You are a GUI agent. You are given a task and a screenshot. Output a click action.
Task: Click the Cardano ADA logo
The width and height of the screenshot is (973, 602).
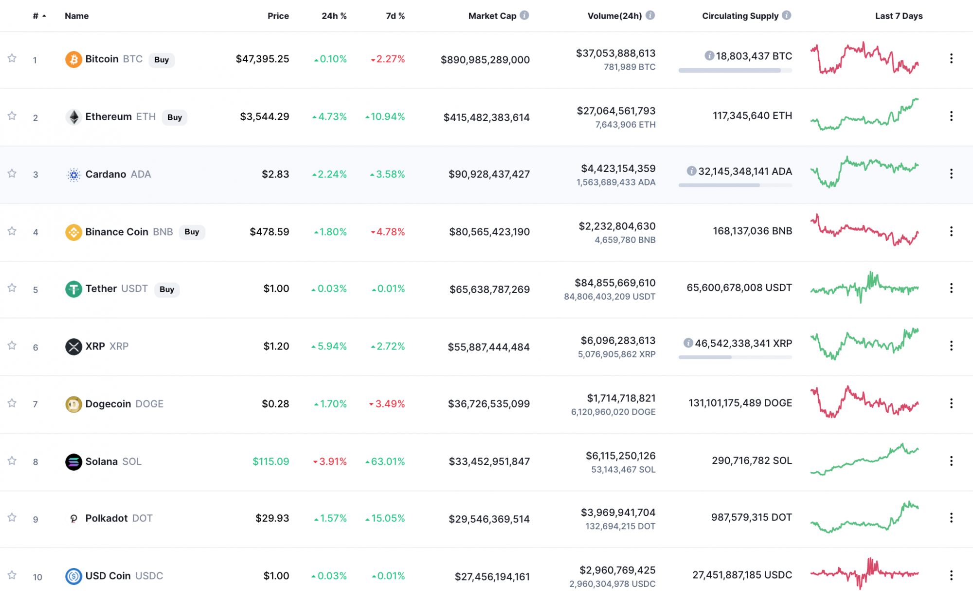pyautogui.click(x=73, y=174)
